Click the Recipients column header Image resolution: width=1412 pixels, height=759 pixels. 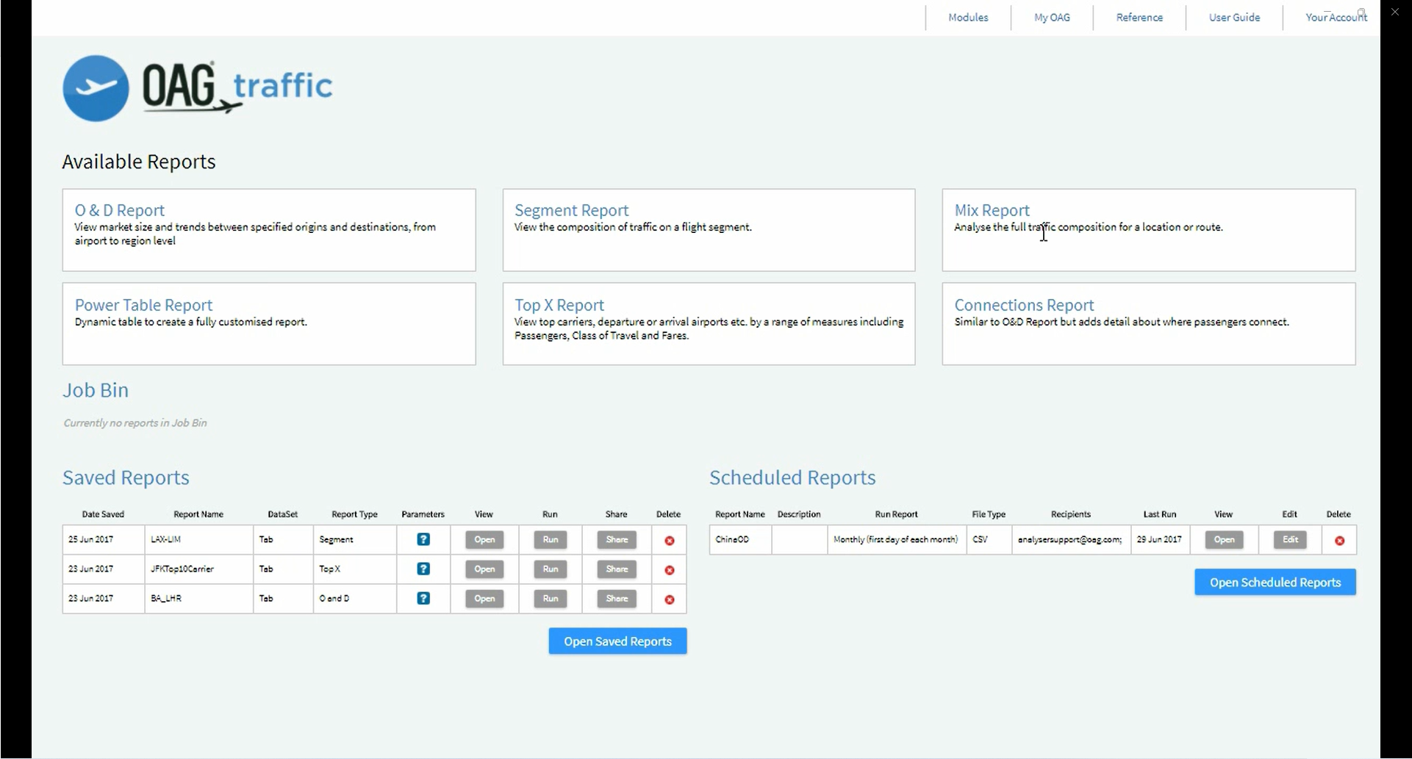coord(1070,514)
